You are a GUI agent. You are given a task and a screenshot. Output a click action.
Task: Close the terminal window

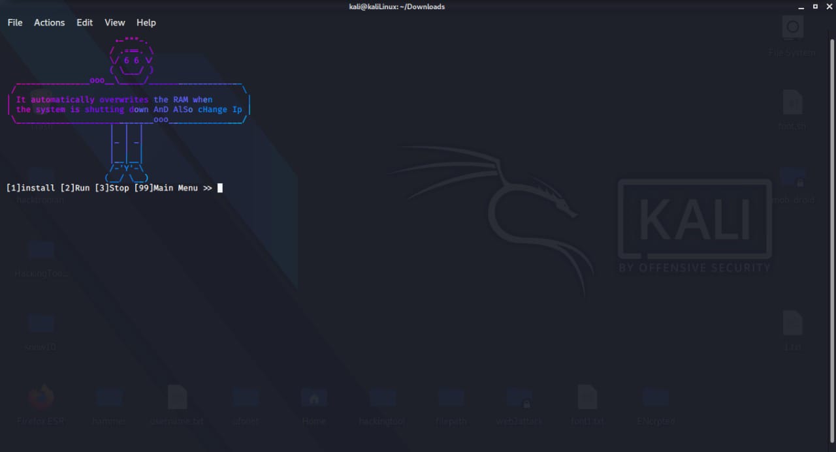tap(828, 7)
